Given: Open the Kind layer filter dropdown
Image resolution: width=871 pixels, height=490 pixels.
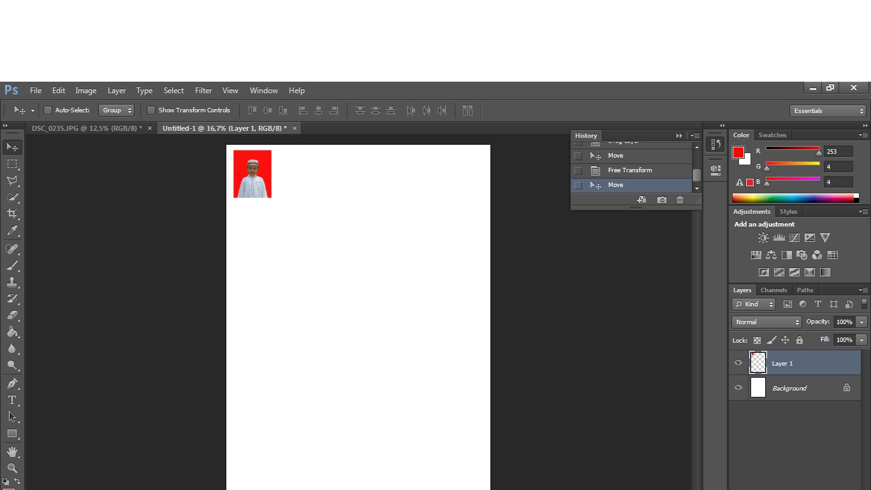Looking at the screenshot, I should click(x=754, y=304).
